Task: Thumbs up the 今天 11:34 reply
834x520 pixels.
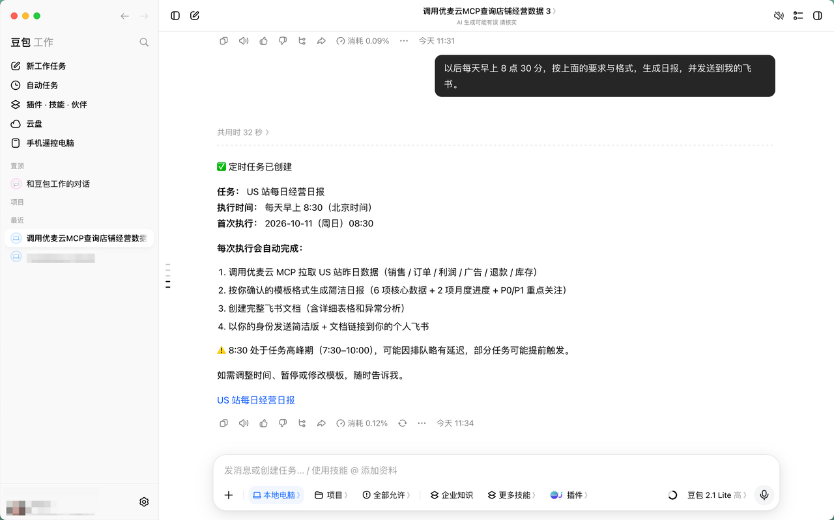Action: tap(263, 423)
